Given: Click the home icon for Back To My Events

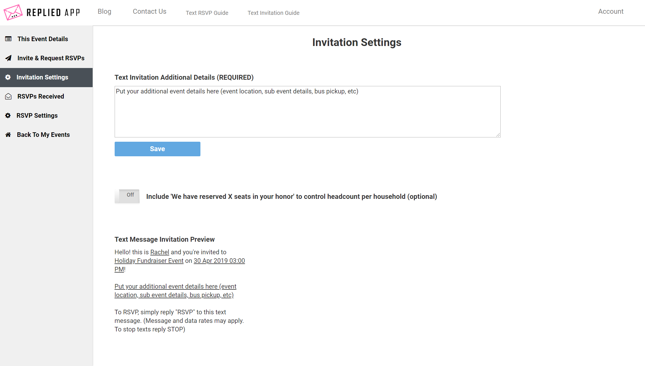Looking at the screenshot, I should click(x=8, y=134).
